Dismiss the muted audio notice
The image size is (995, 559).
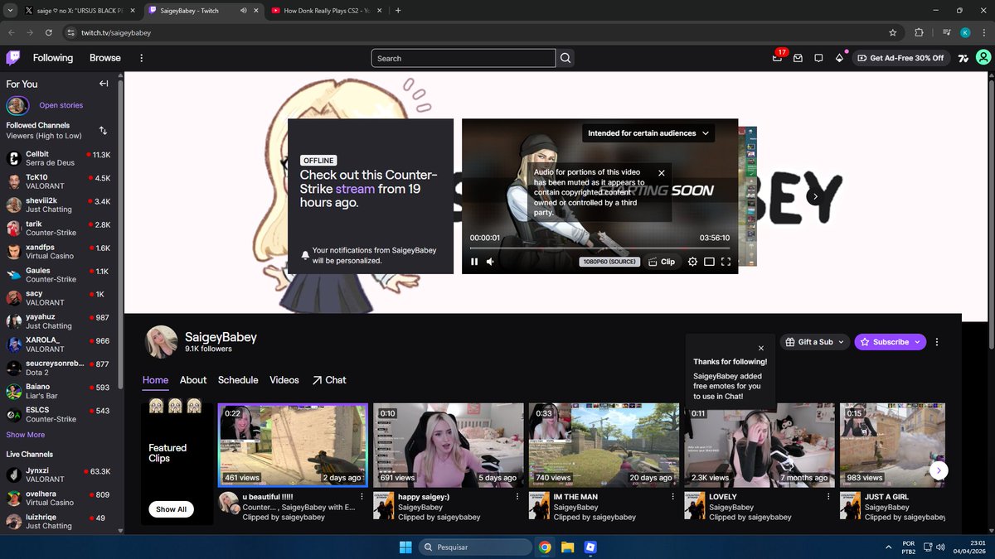(662, 173)
